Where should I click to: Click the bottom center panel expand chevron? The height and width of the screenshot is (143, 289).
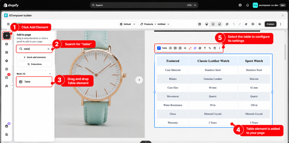(146, 142)
